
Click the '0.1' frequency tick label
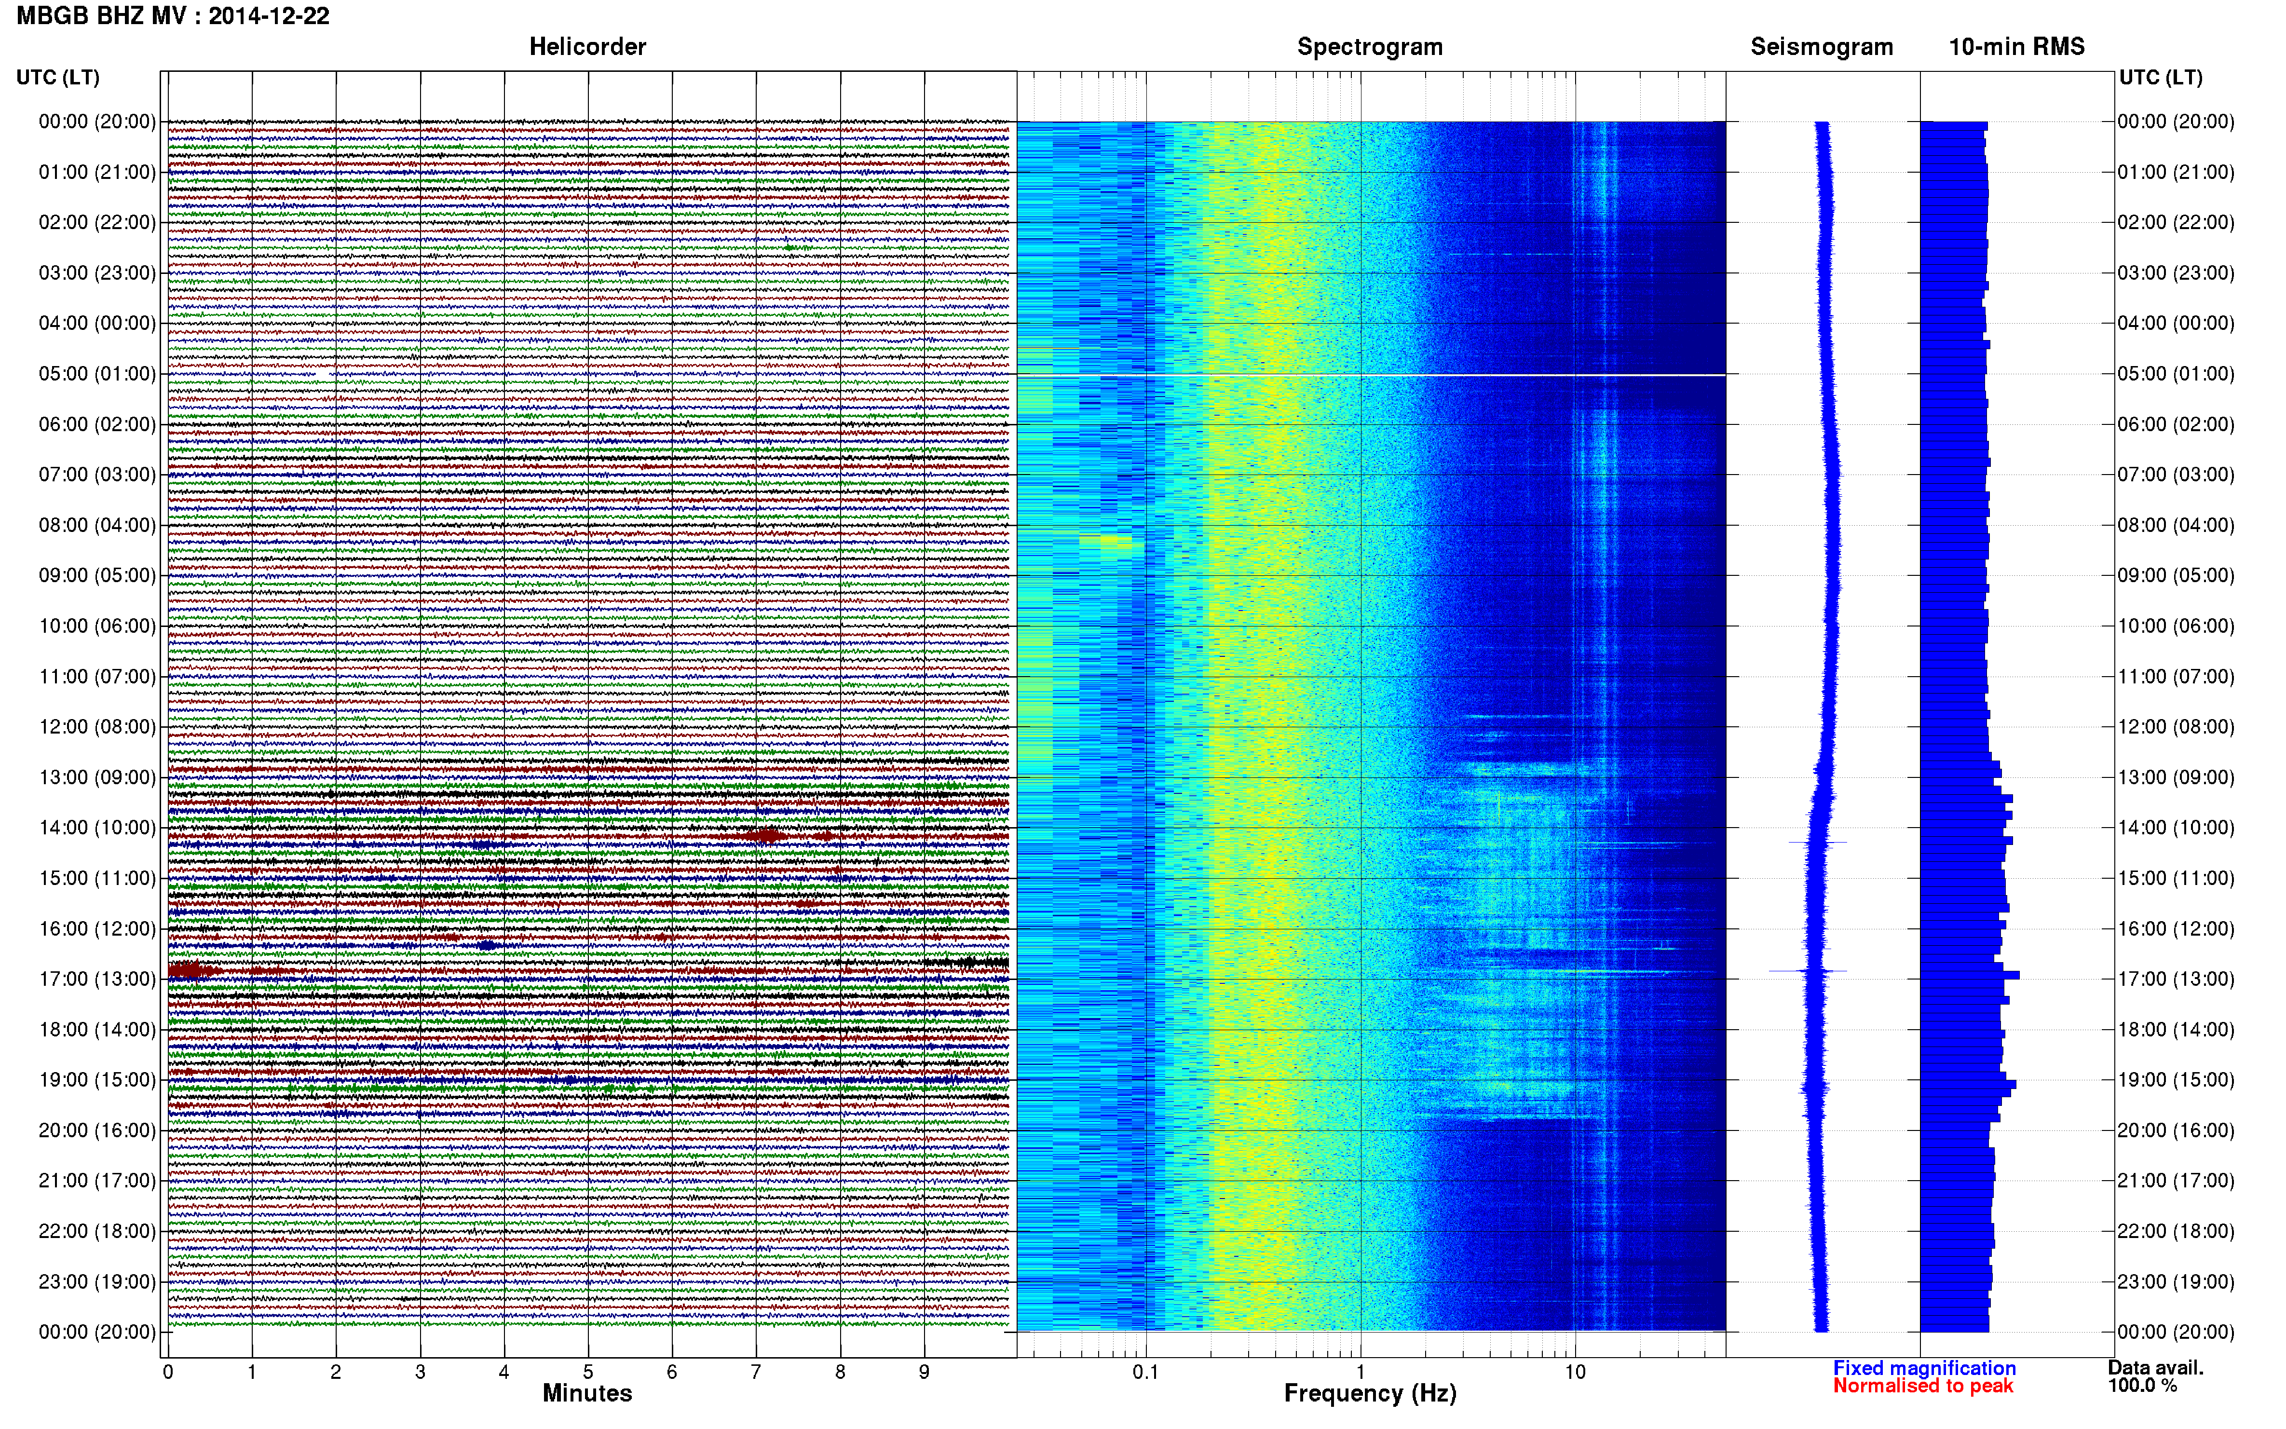1145,1371
